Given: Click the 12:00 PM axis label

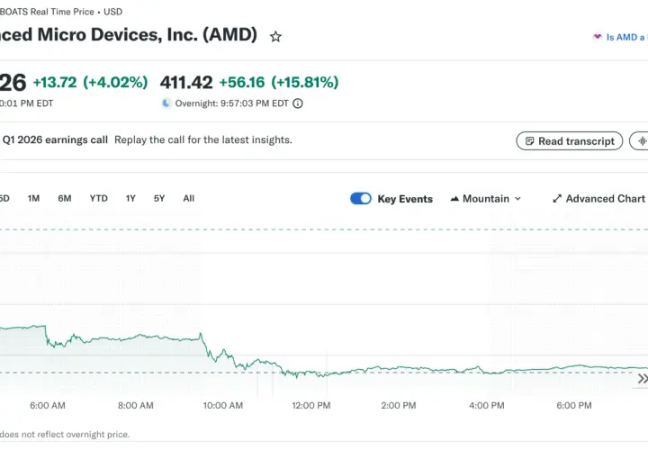Looking at the screenshot, I should 311,405.
